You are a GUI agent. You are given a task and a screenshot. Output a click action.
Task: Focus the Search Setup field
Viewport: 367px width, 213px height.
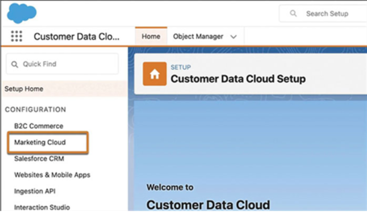click(323, 14)
